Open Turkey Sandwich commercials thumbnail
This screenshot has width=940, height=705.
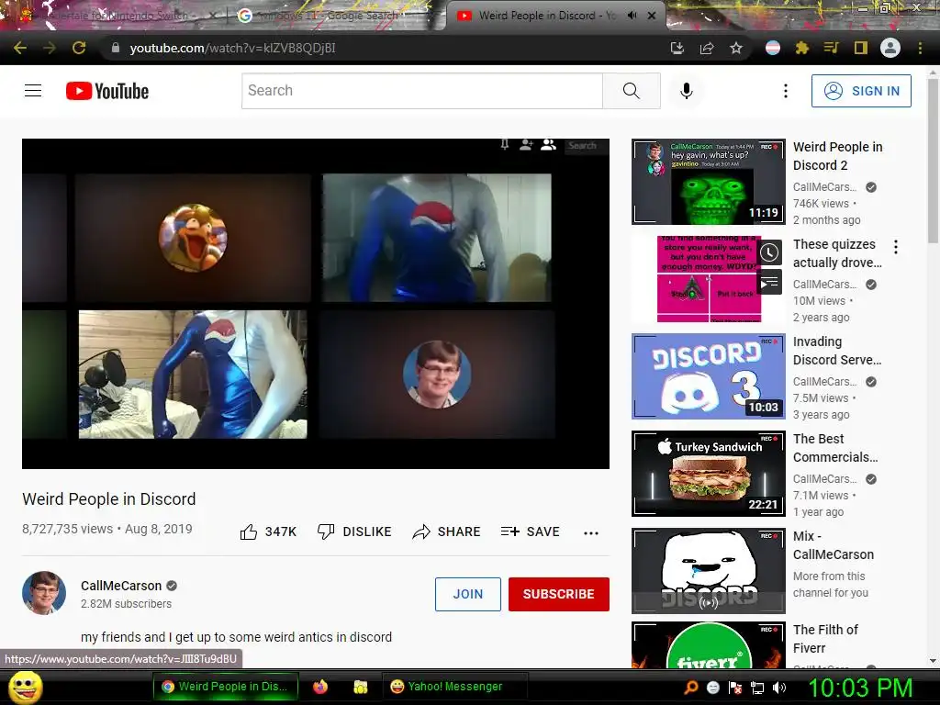(708, 474)
